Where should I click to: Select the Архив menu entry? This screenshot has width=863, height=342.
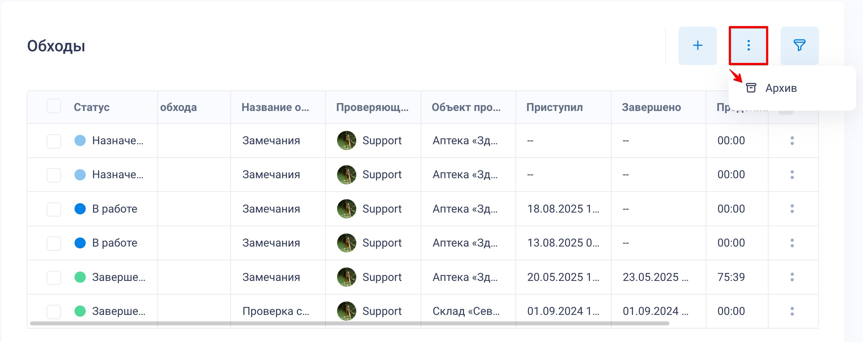click(x=781, y=88)
